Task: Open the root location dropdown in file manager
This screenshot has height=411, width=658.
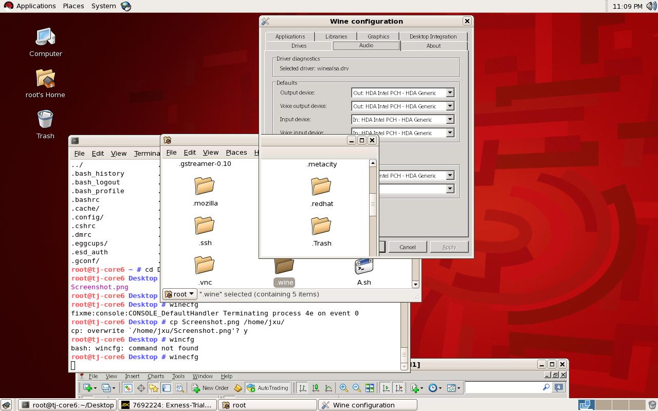Action: 180,294
